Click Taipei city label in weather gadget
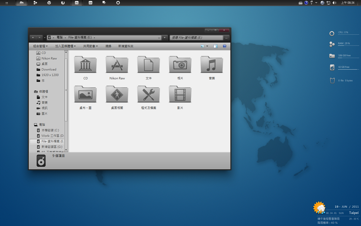The width and height of the screenshot is (361, 226). (x=354, y=213)
